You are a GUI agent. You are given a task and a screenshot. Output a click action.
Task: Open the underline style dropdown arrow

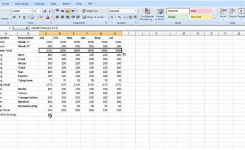point(28,17)
